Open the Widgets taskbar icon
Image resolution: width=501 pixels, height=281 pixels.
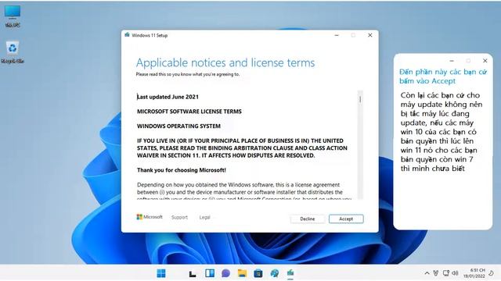(x=210, y=273)
